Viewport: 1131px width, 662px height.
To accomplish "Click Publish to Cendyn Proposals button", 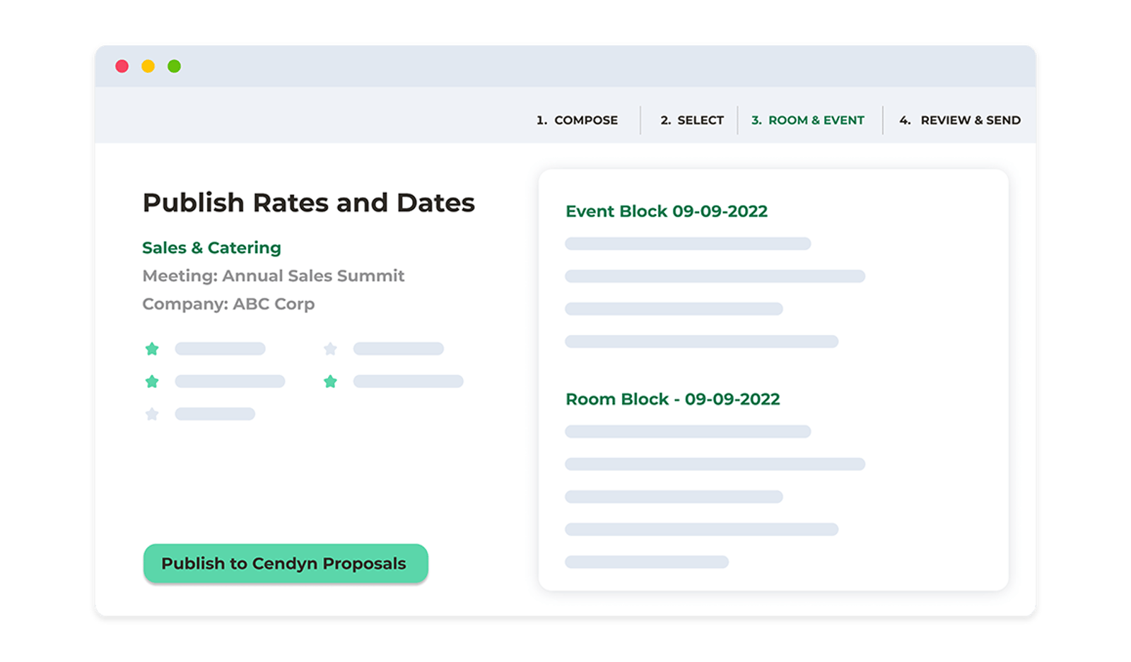I will coord(286,563).
